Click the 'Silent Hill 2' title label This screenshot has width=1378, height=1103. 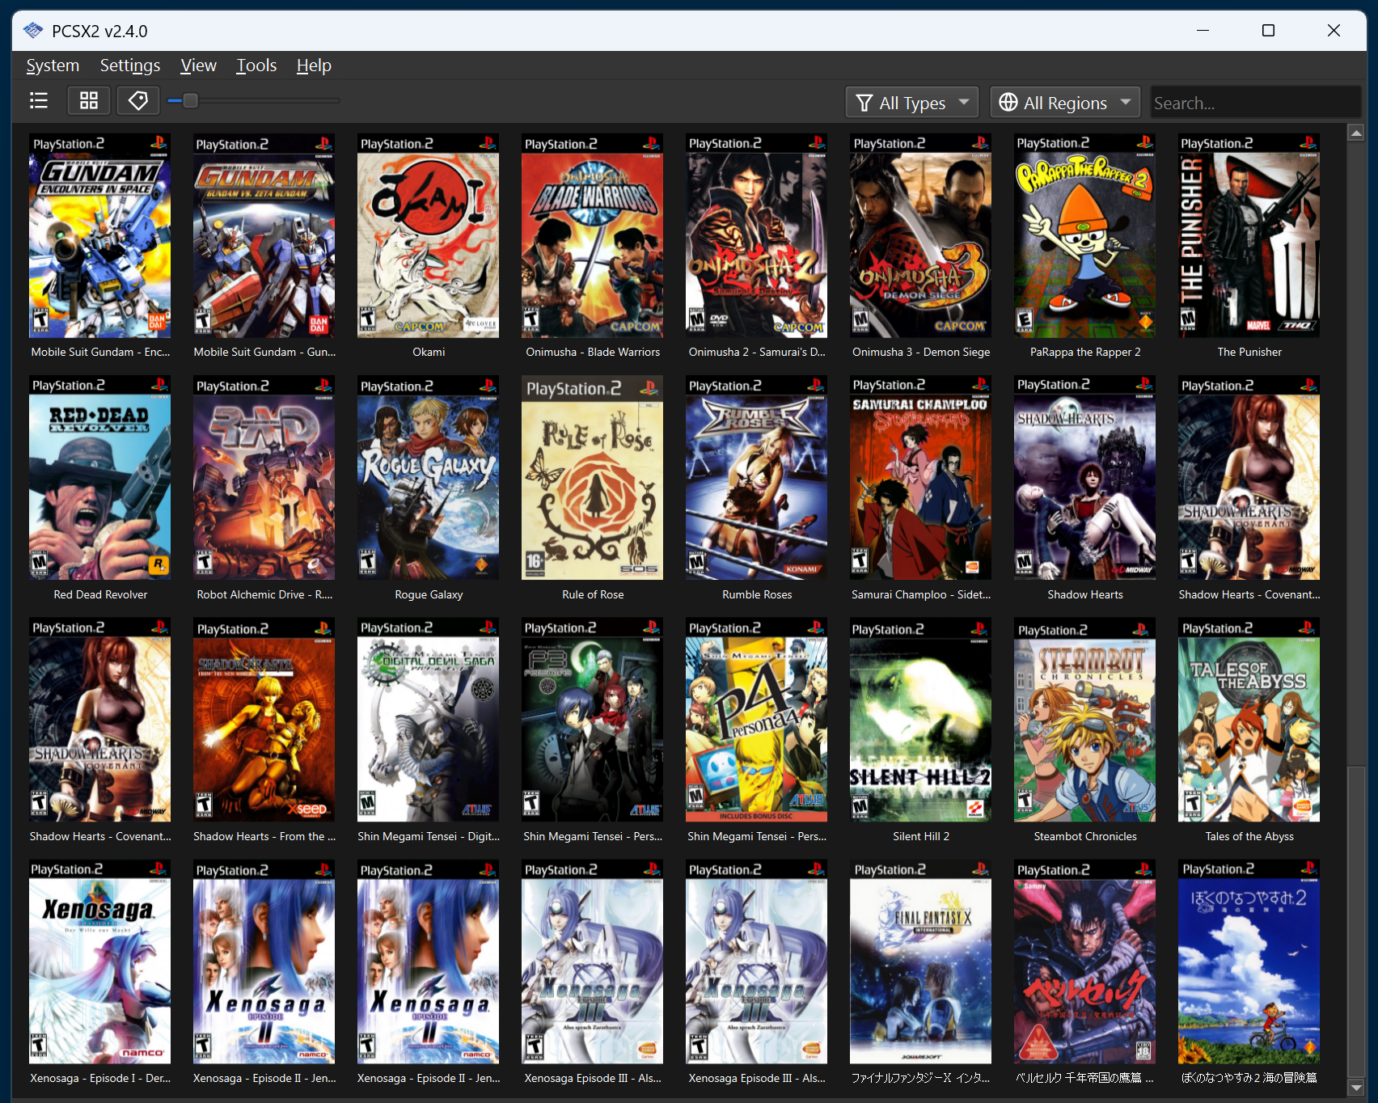point(921,836)
